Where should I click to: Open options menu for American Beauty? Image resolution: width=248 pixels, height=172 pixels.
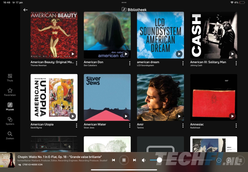coord(77,63)
